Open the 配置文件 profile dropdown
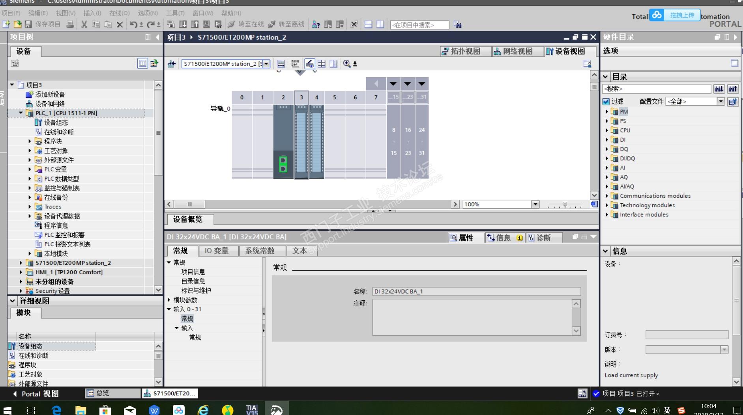Image resolution: width=743 pixels, height=415 pixels. pos(721,102)
